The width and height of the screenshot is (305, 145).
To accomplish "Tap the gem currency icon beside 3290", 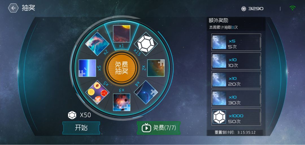I will click(x=243, y=8).
